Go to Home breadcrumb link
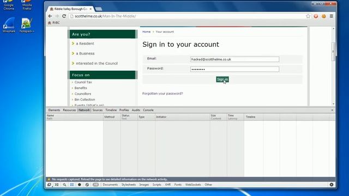 [x=147, y=32]
